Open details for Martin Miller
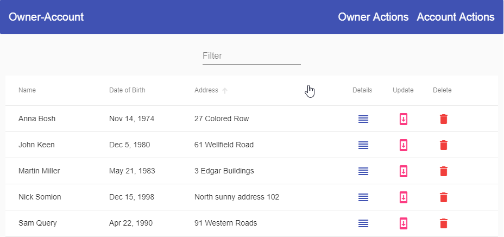 click(363, 171)
